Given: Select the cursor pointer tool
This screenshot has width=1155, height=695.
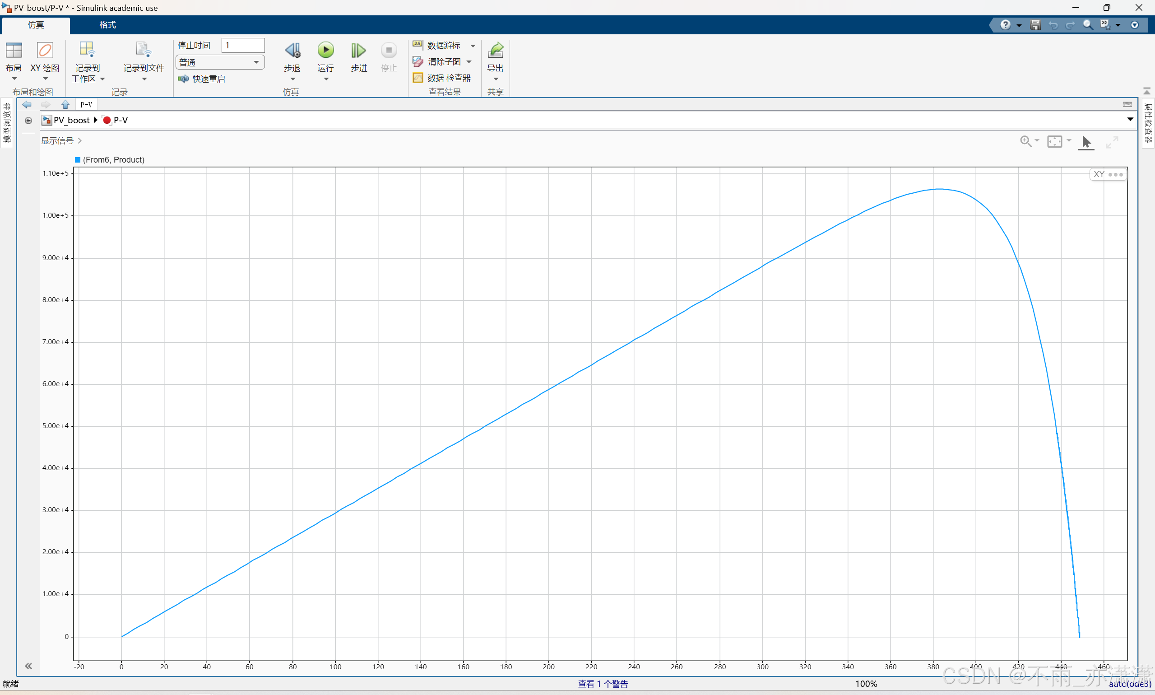Looking at the screenshot, I should coord(1086,141).
